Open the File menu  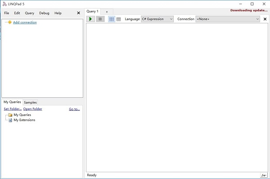tap(7, 13)
